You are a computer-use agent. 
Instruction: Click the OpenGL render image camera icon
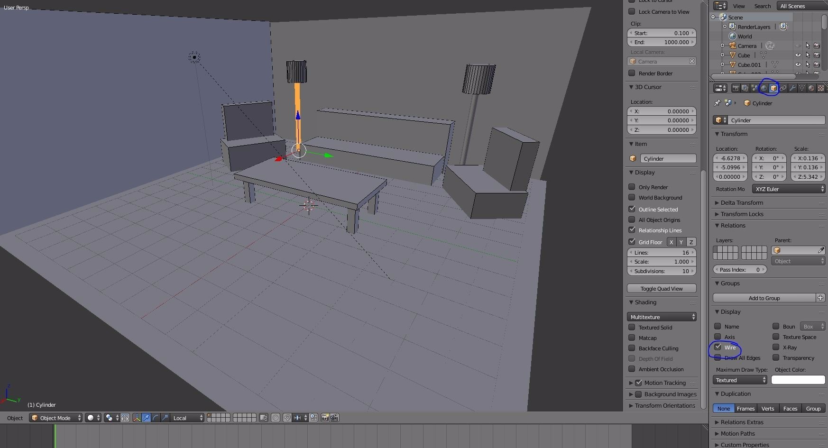coord(325,418)
